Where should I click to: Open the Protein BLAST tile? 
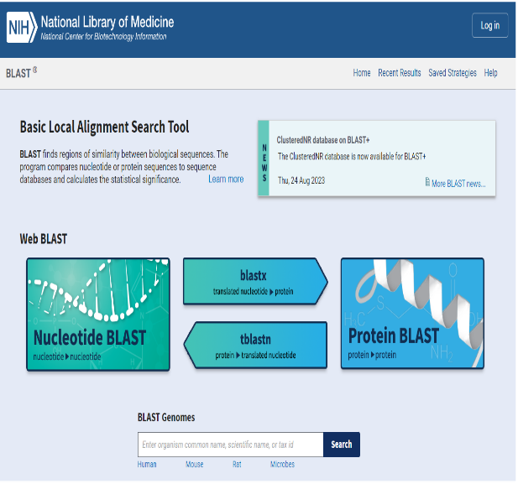click(x=412, y=314)
